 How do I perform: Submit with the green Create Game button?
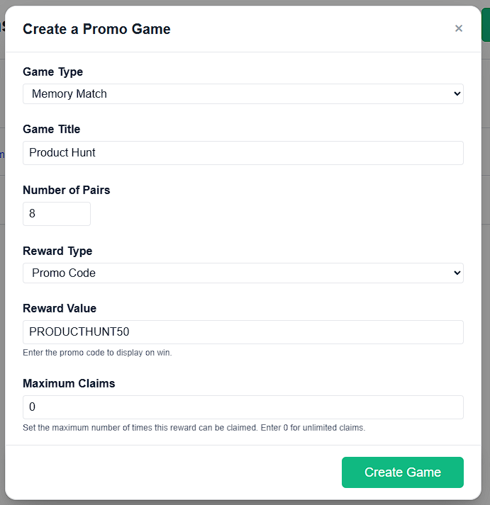(403, 472)
